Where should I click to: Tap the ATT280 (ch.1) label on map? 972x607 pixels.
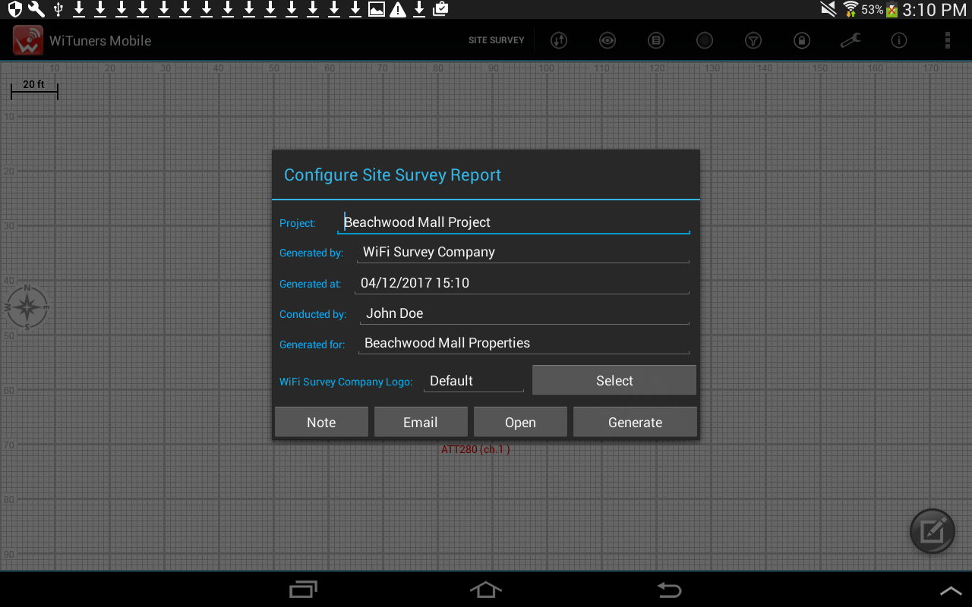coord(475,449)
